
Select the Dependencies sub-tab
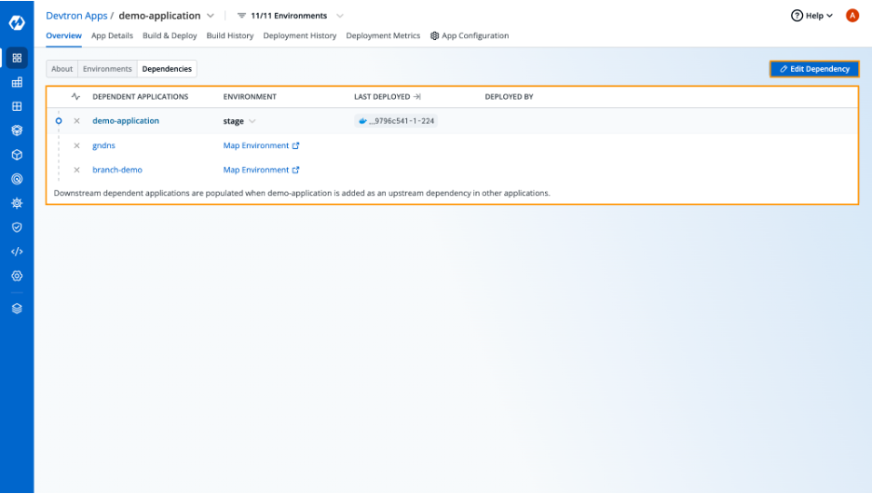(167, 69)
